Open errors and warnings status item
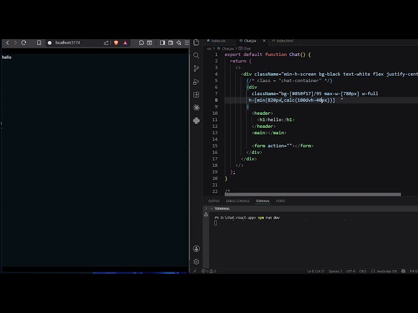418x313 pixels. pos(209,271)
